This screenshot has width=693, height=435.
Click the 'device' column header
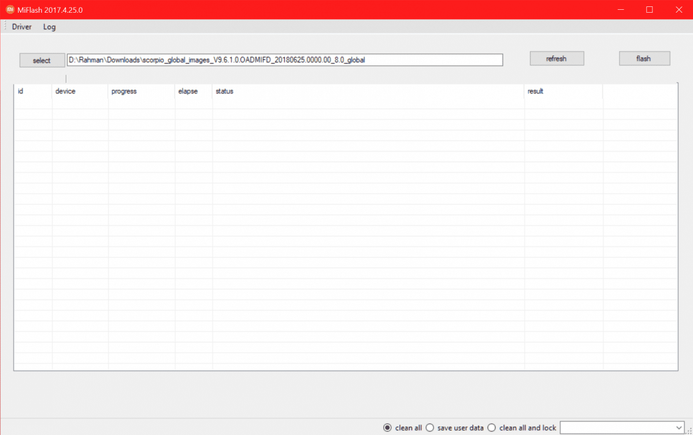80,91
